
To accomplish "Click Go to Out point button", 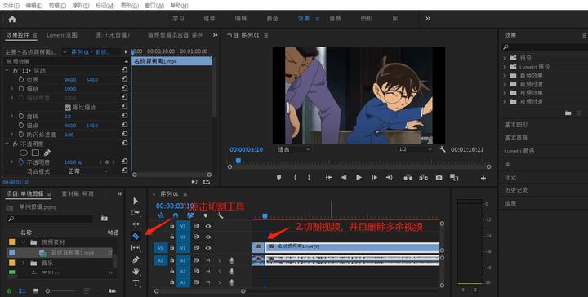I will (390, 178).
